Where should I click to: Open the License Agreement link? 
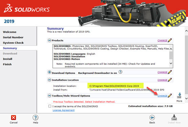tap(64, 110)
